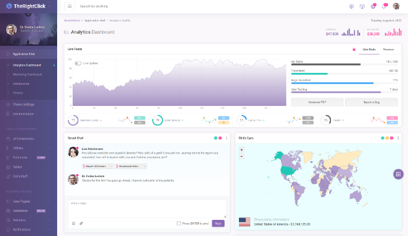Expand the UI Components chevron
408x236 pixels.
(x=50, y=139)
